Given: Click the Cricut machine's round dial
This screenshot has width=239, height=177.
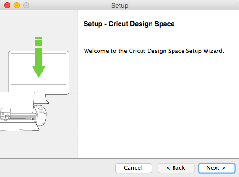Looking at the screenshot, I should point(41,109).
